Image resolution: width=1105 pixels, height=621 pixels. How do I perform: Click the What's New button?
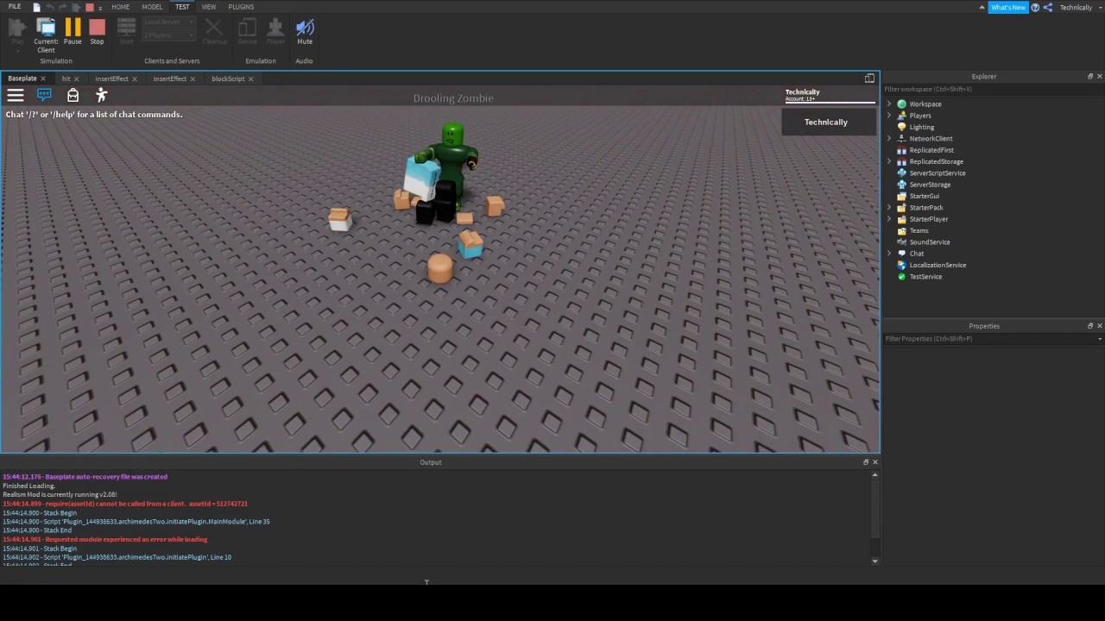(x=1008, y=8)
